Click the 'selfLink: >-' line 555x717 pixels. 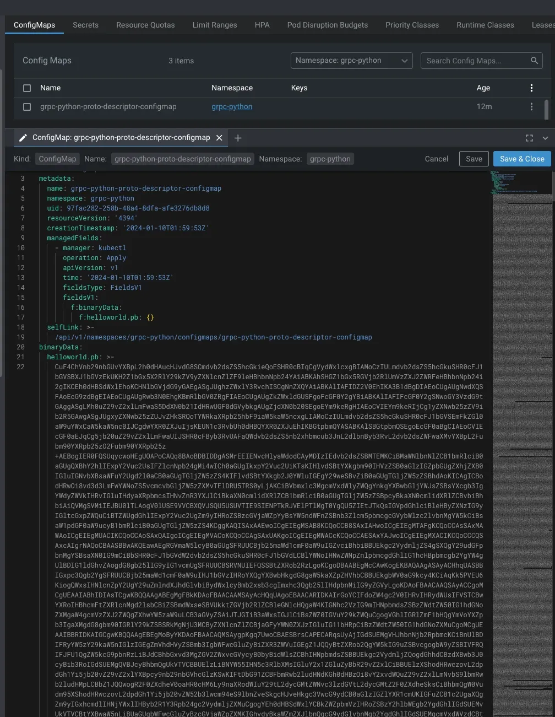point(70,327)
